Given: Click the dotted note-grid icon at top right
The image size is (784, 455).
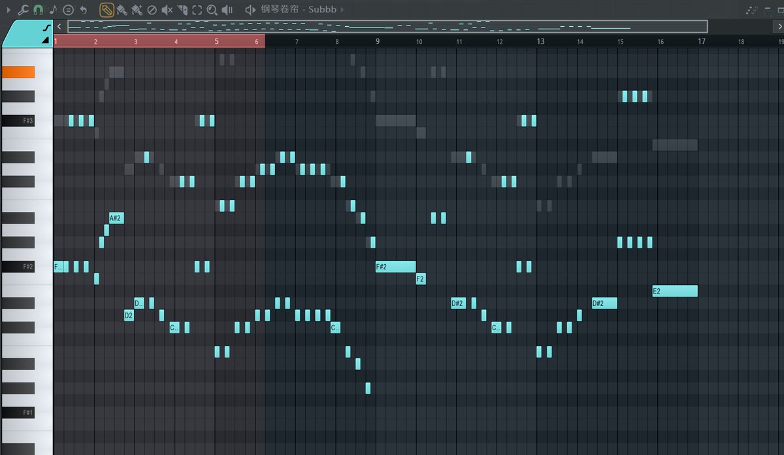Looking at the screenshot, I should coord(753,10).
